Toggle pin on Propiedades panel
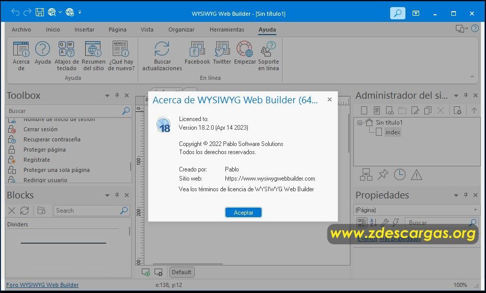 (466, 195)
